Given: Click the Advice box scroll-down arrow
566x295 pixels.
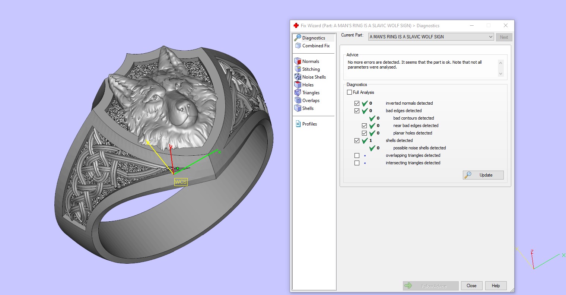Looking at the screenshot, I should coord(500,74).
